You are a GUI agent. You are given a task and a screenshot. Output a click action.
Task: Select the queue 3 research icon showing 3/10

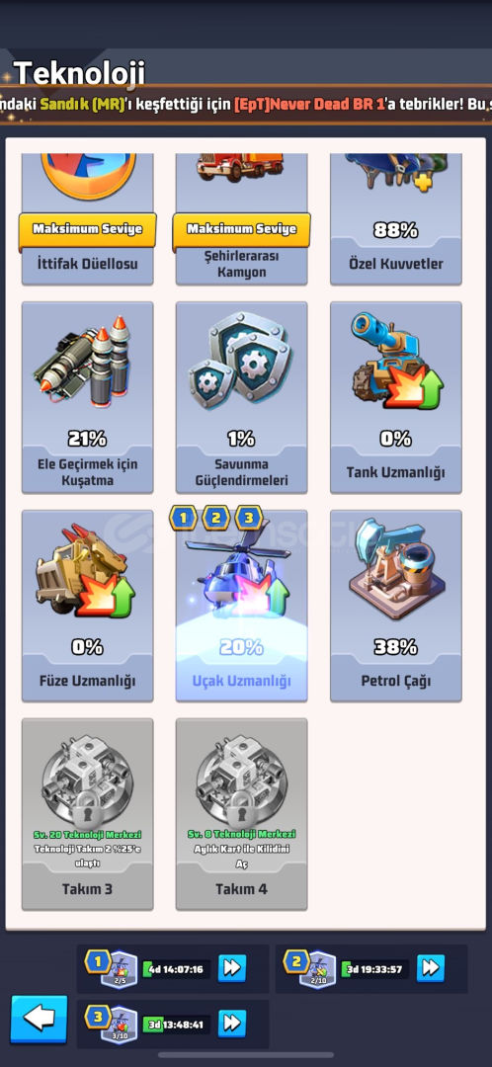coord(119,1025)
